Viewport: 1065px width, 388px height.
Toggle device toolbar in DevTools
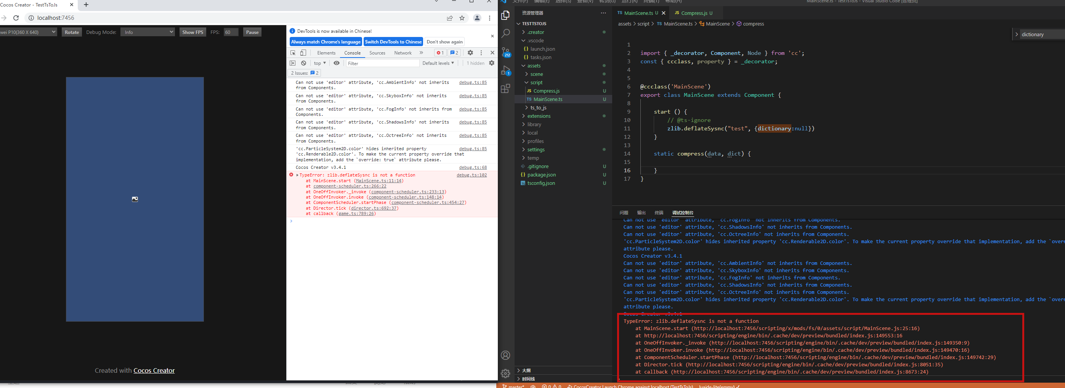[x=303, y=53]
